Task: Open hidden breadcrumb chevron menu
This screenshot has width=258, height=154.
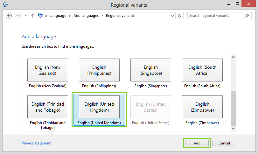Action: [46, 16]
